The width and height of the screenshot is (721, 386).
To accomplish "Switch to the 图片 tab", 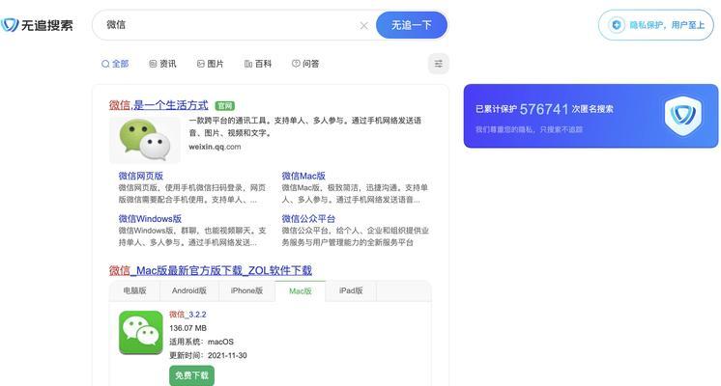I will (x=210, y=64).
